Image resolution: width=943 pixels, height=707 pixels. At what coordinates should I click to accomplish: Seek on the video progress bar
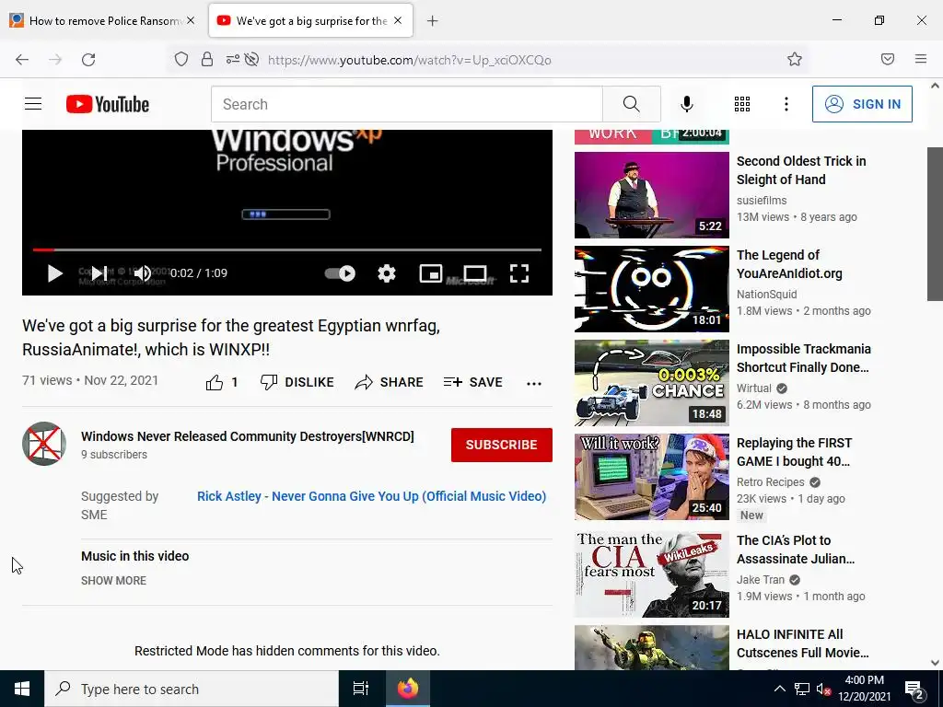tap(287, 249)
